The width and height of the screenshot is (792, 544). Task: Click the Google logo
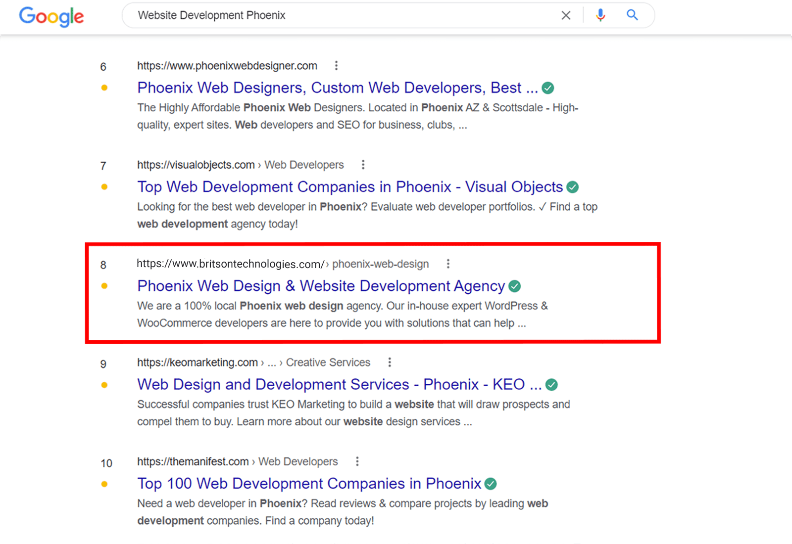pos(51,16)
